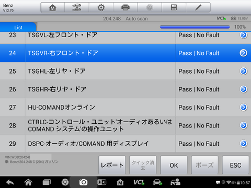The height and width of the screenshot is (188, 251).
Task: Tap the レポート report button
Action: (112, 165)
